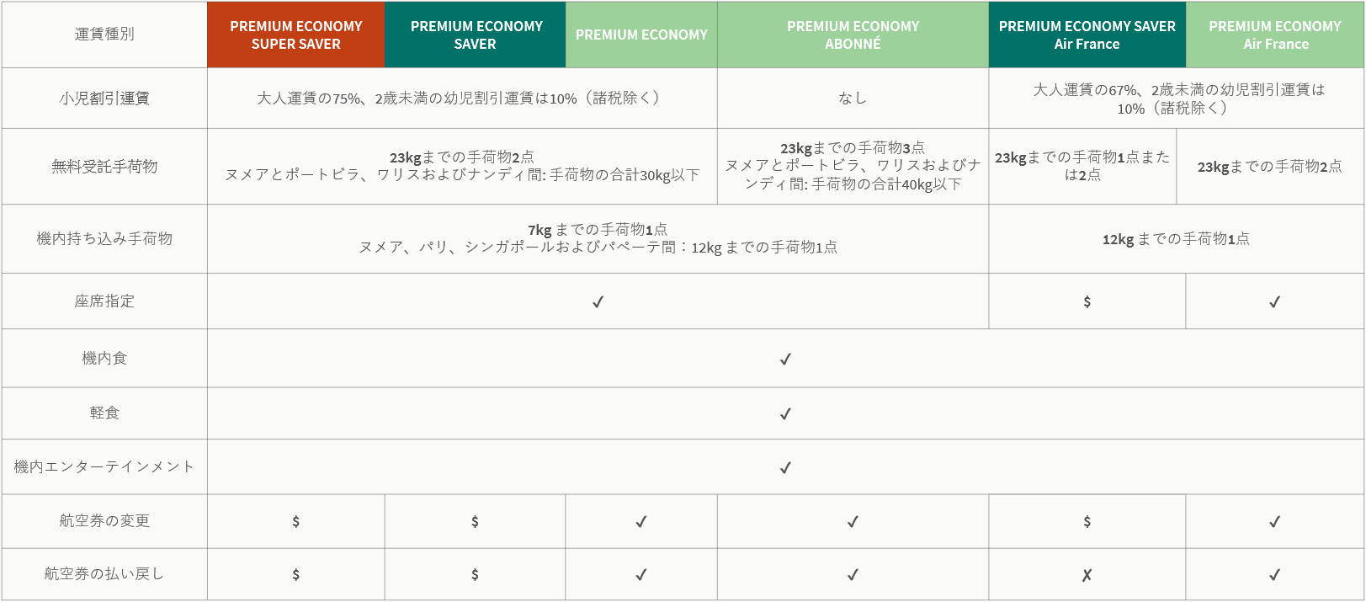Click the 座席指定 checkmark under Premium Economy Air France

coord(1274,301)
